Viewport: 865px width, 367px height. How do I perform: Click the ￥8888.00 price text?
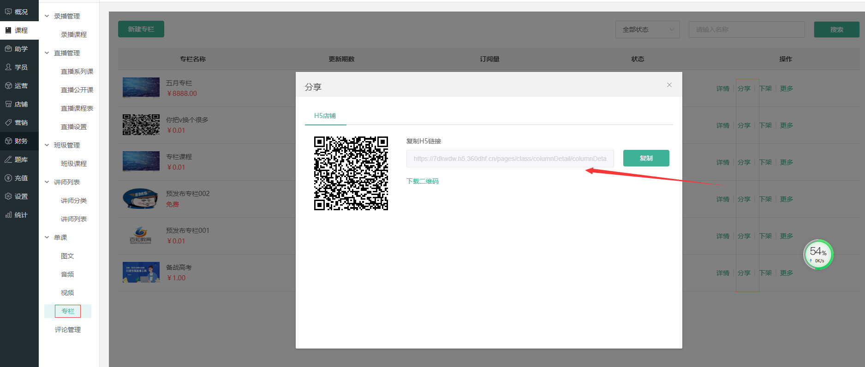click(x=182, y=94)
